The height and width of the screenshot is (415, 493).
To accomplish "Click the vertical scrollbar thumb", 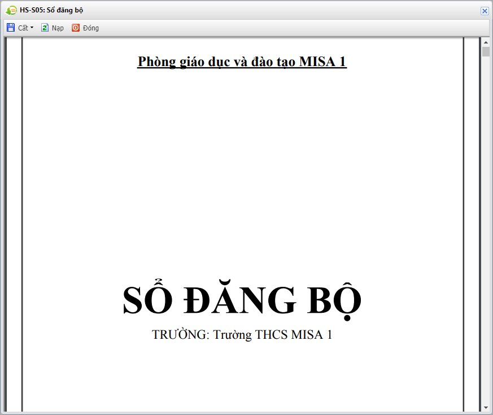I will click(486, 51).
